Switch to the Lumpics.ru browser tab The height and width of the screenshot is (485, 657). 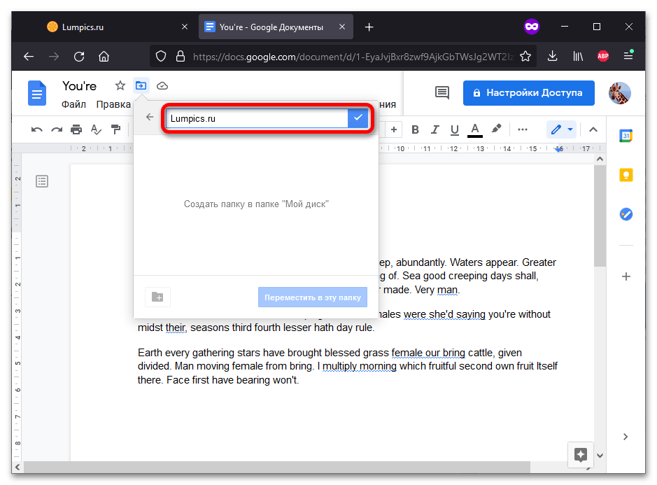tap(104, 27)
